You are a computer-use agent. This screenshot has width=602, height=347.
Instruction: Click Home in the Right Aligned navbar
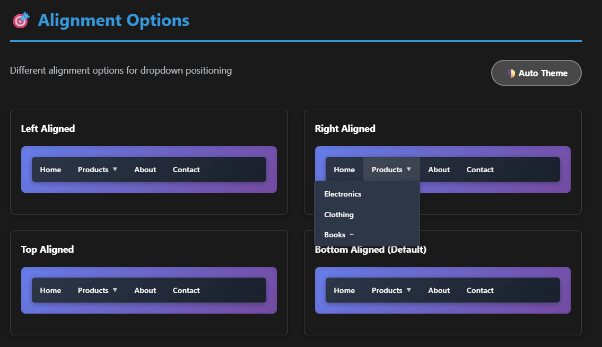click(344, 169)
